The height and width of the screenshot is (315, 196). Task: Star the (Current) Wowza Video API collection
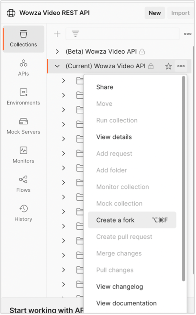(168, 66)
